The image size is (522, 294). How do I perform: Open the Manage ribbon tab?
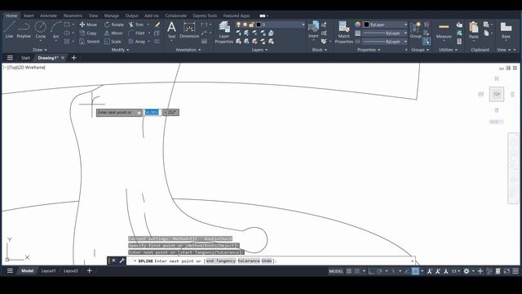click(x=112, y=16)
